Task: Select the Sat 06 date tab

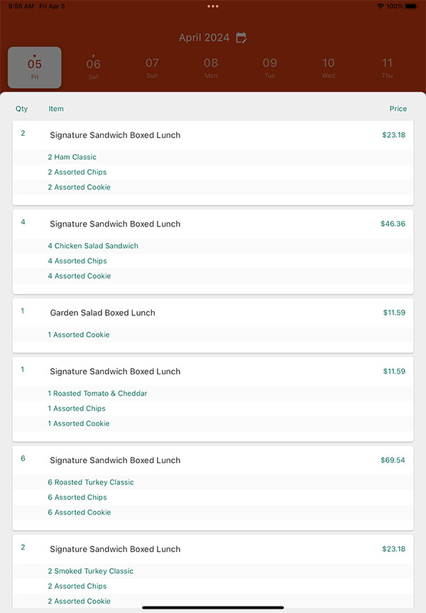Action: pyautogui.click(x=93, y=66)
